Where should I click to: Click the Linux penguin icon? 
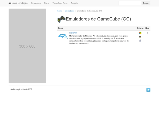coord(140,37)
